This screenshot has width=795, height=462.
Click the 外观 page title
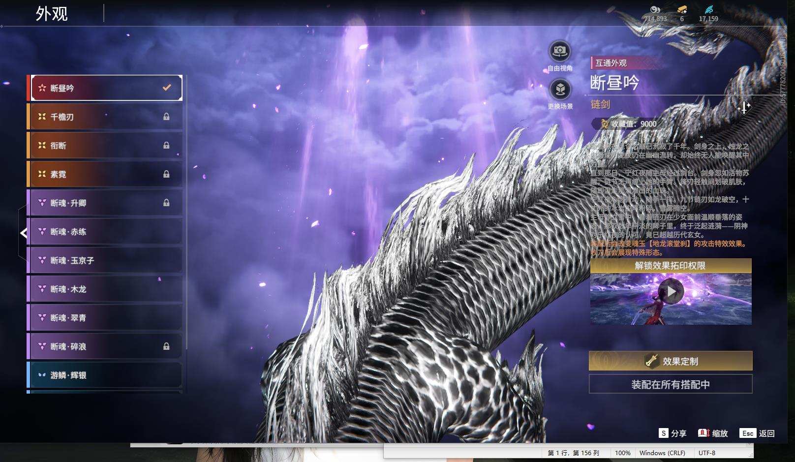click(x=52, y=14)
